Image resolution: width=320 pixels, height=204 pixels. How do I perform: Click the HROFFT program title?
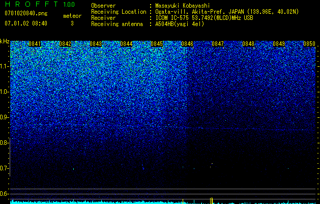pyautogui.click(x=32, y=4)
